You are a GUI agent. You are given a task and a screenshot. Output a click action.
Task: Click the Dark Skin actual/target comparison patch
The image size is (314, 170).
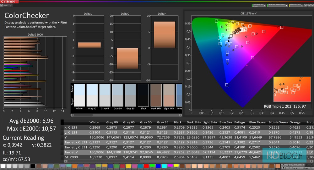coord(156,95)
